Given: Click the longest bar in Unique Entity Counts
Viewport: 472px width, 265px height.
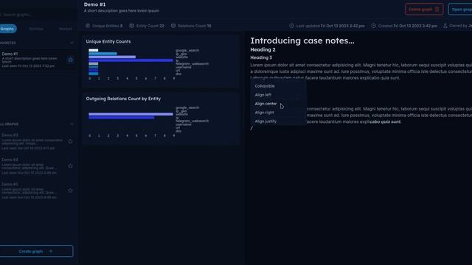Looking at the screenshot, I should (x=131, y=60).
